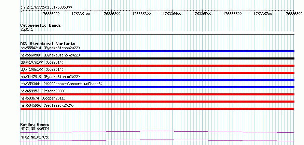Open variant label nsv5554214 (ByrskaBishop2022)
The image size is (304, 145).
tap(50, 48)
